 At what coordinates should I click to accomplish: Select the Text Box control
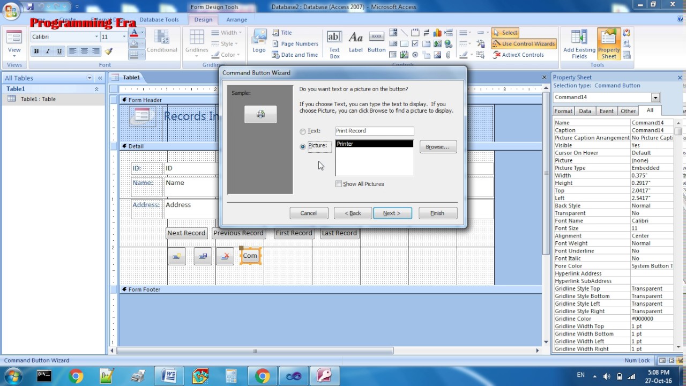(x=334, y=44)
